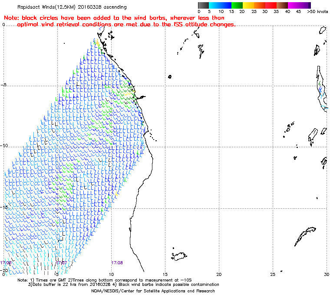This screenshot has height=298, width=330.
Task: Click the red 'Note: black circles have been added' line
Action: [x=114, y=18]
